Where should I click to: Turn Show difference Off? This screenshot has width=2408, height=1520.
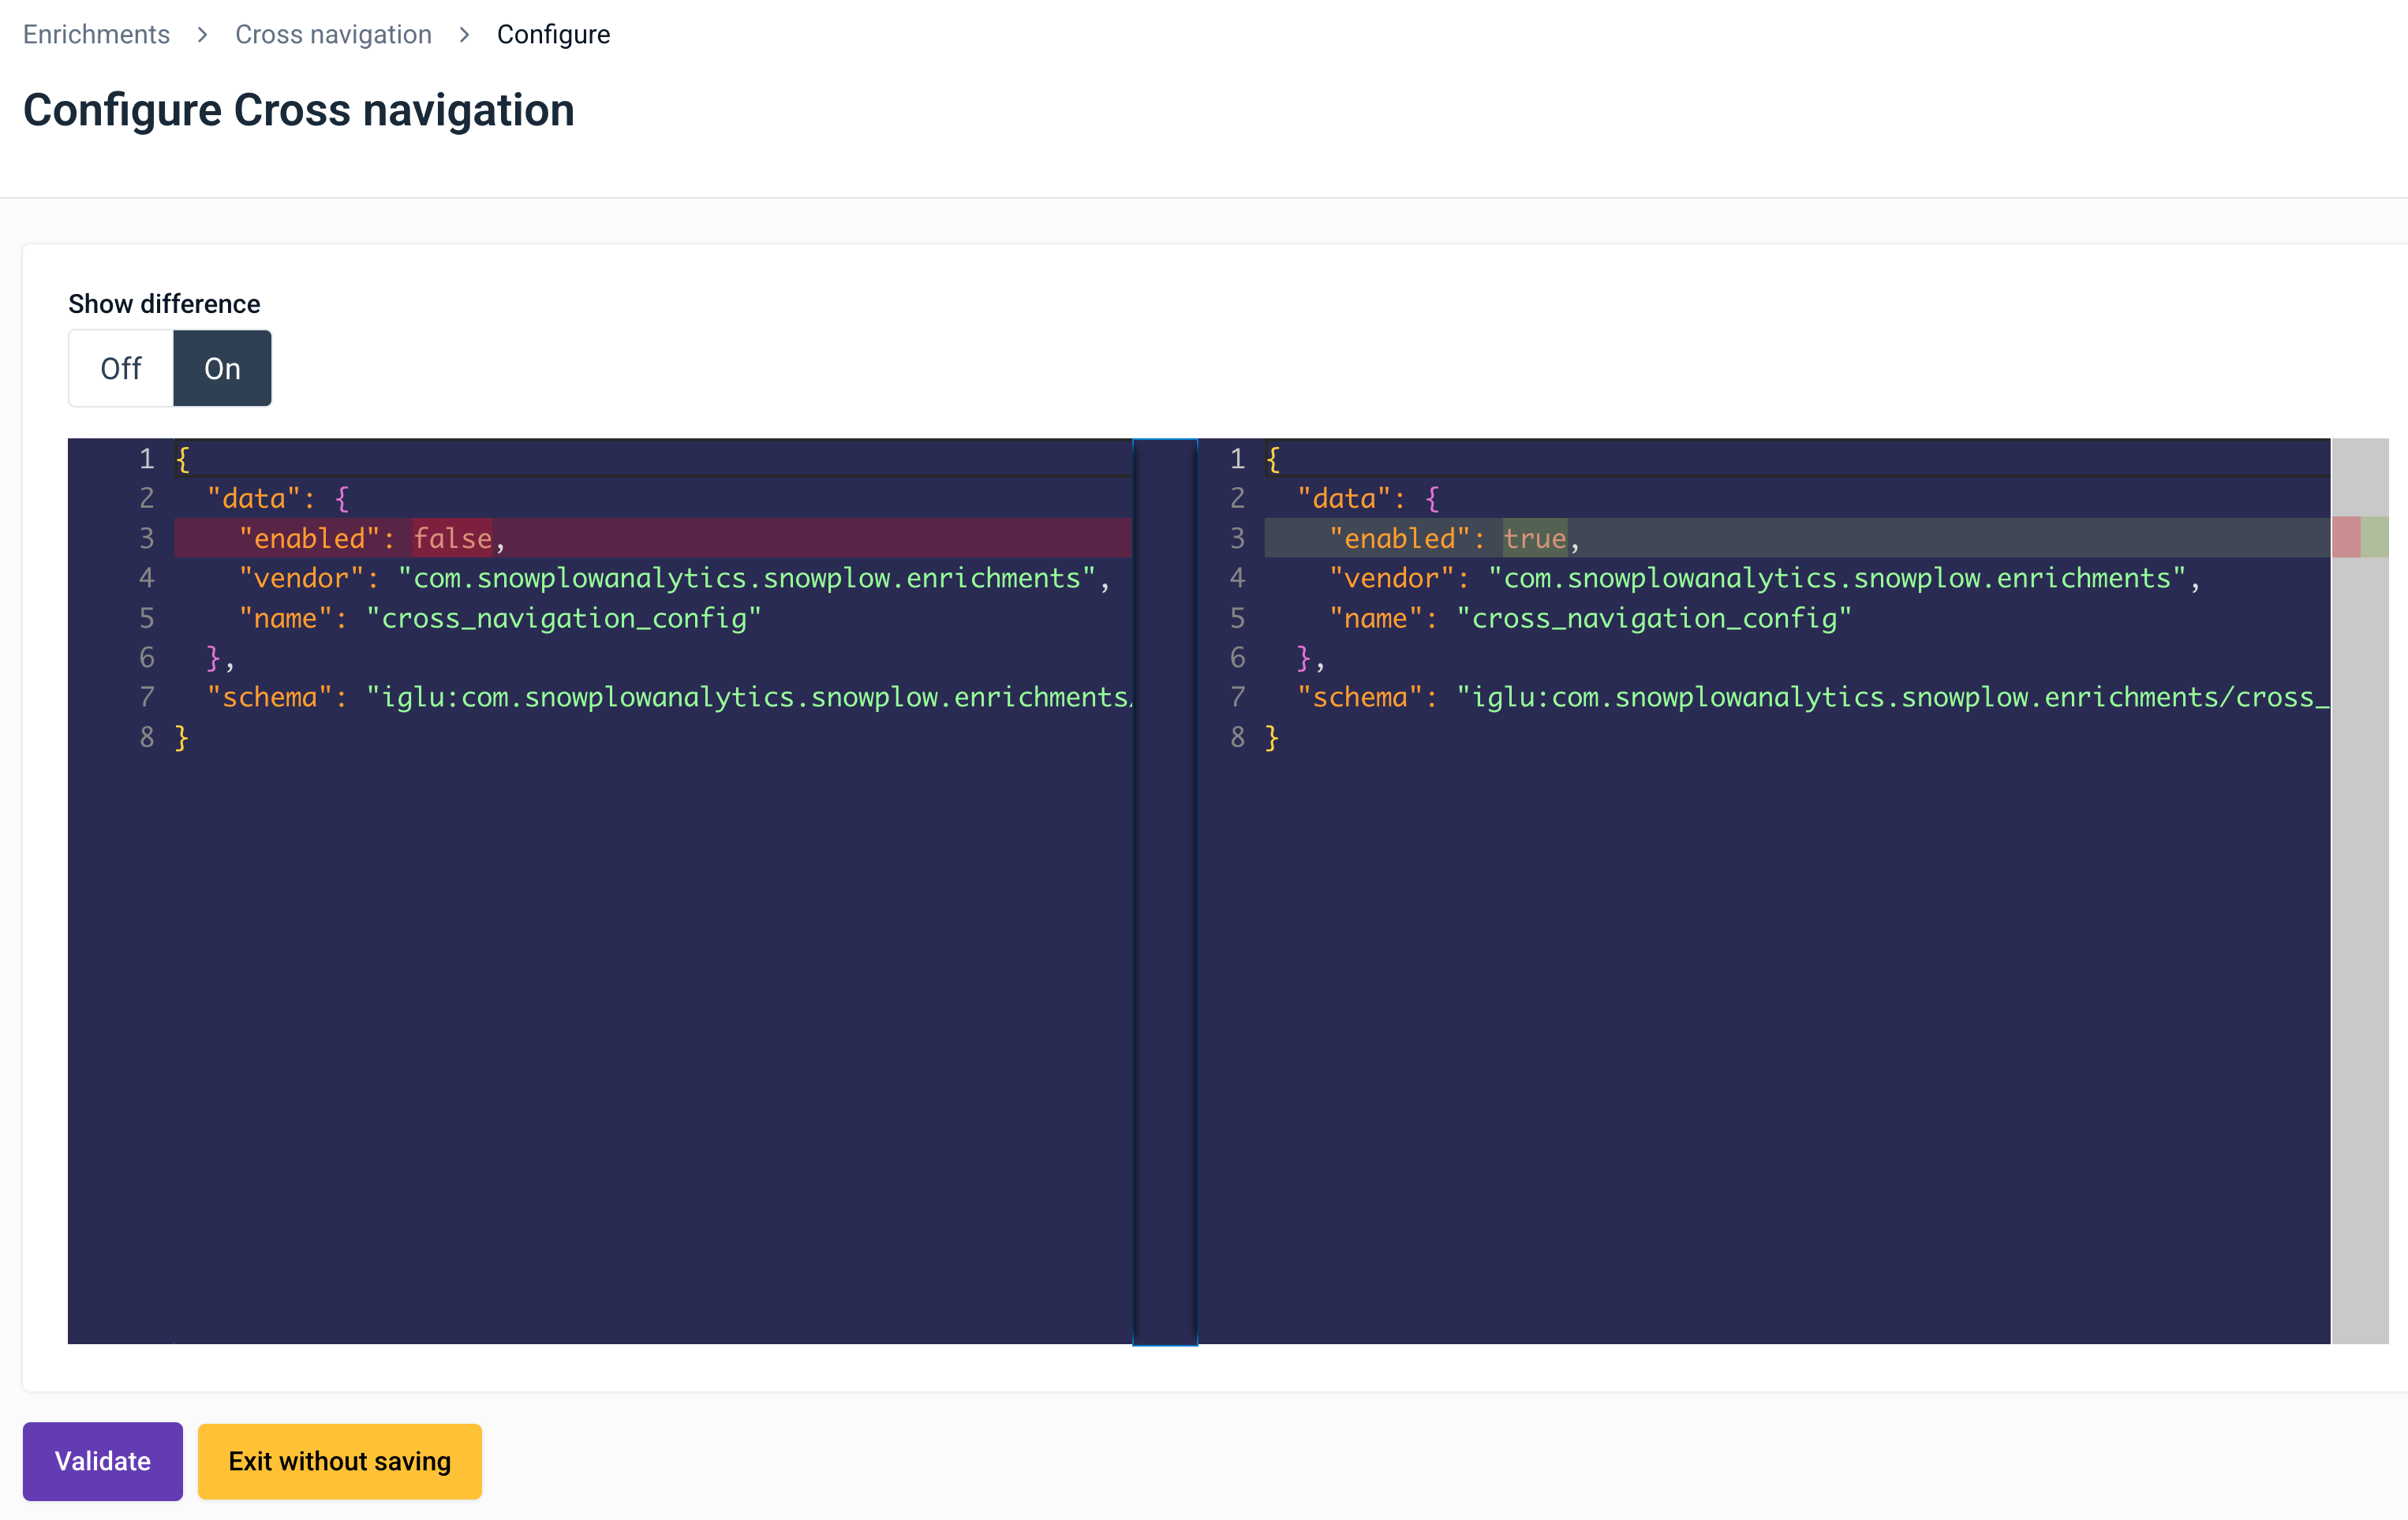tap(121, 367)
